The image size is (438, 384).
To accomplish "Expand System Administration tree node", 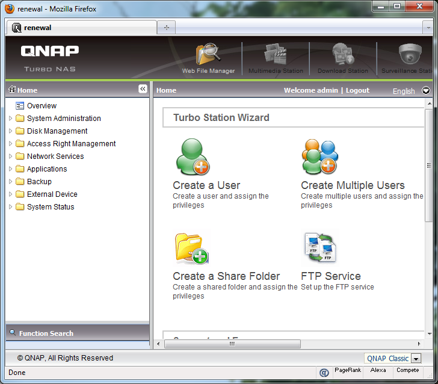I will click(x=11, y=119).
